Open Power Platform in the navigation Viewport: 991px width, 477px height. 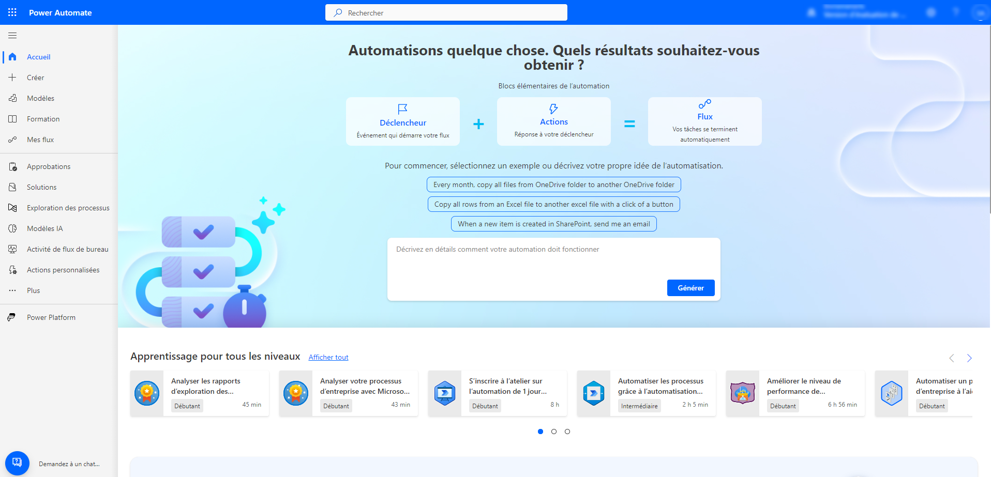click(x=51, y=317)
